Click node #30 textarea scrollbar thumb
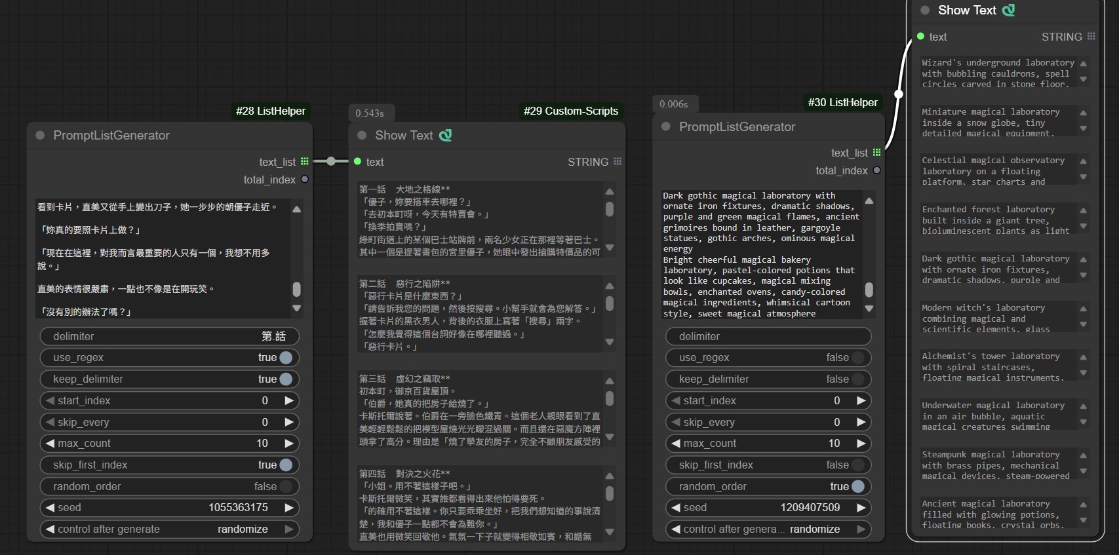Screen dimensions: 1119x555 tap(869, 289)
